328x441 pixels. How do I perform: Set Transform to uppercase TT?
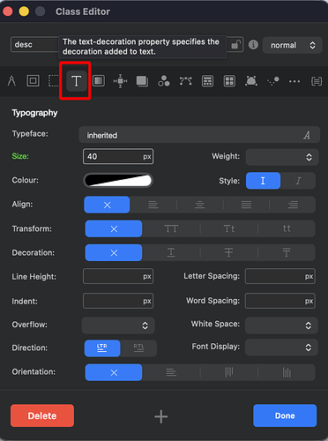[x=171, y=228]
